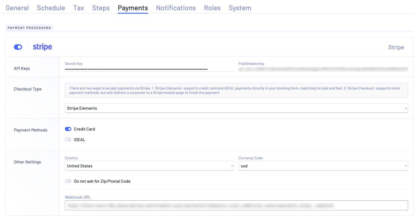Switch to the Roles tab
This screenshot has height=216, width=414.
point(212,8)
